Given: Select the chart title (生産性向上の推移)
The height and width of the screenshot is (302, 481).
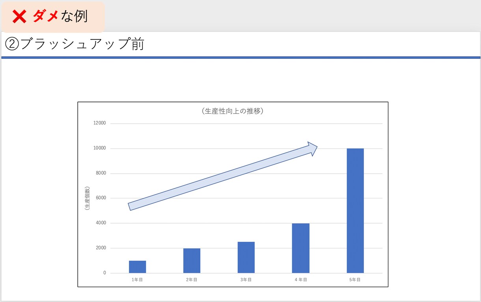Looking at the screenshot, I should tap(232, 111).
